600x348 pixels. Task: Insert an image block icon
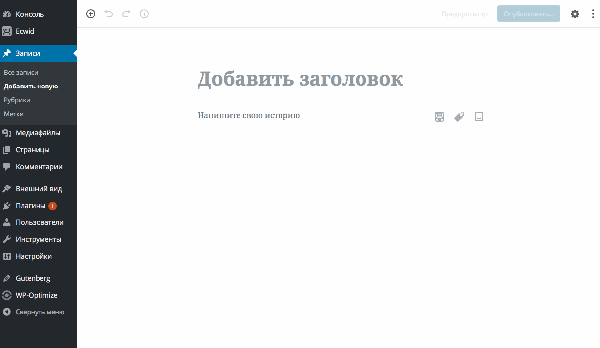479,117
